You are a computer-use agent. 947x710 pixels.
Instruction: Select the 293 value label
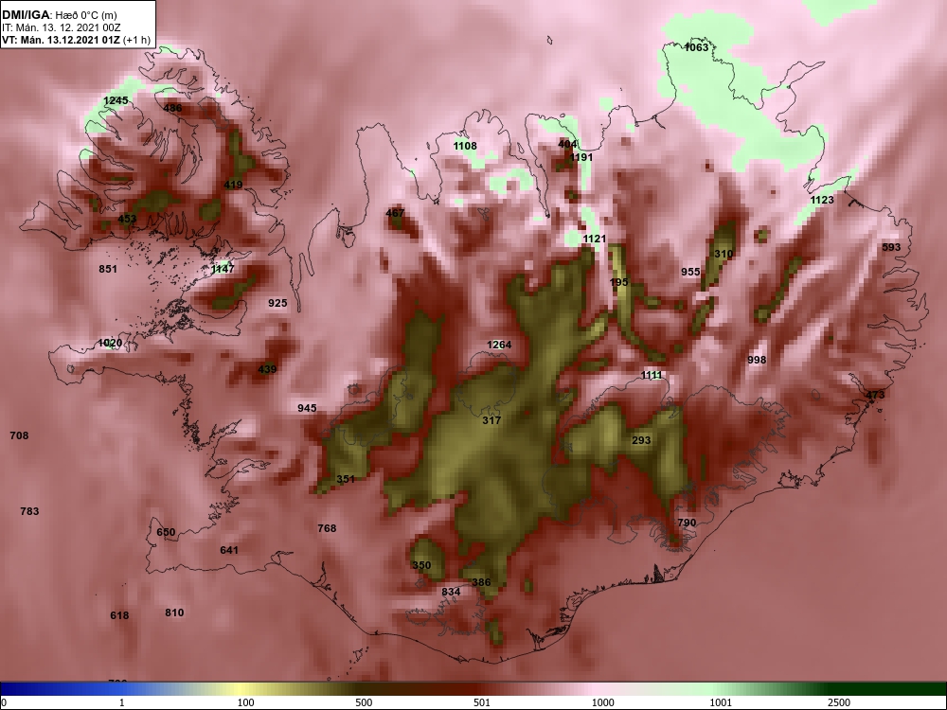coord(641,440)
